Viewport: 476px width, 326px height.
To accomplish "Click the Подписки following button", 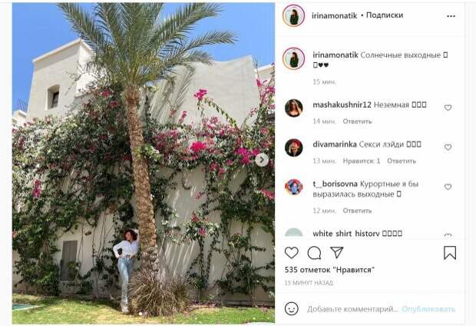I will 385,15.
